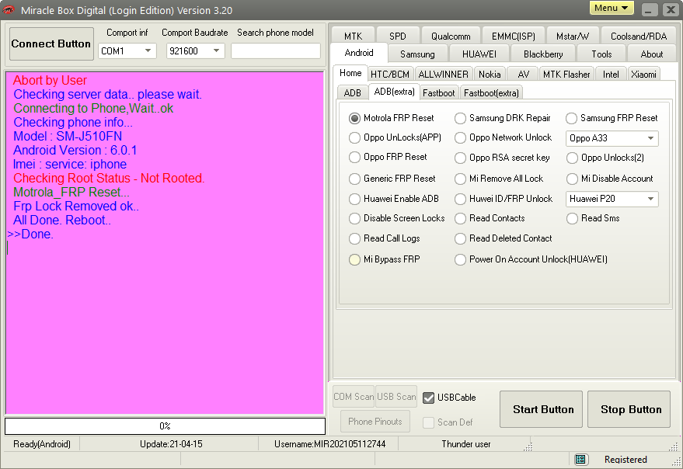
Task: Click the Ready(Android) status entry
Action: (42, 444)
